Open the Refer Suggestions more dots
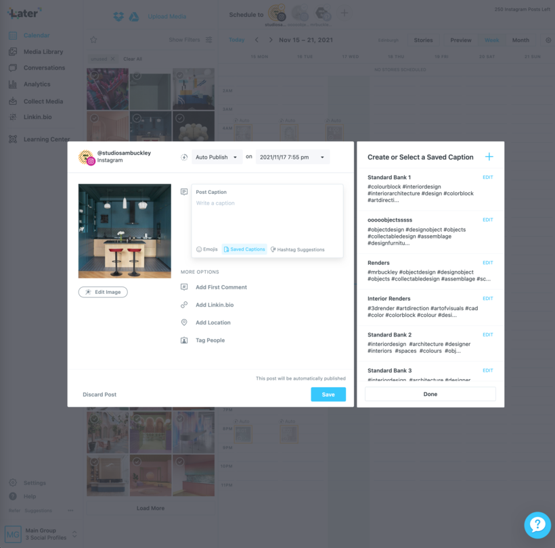 click(x=70, y=511)
